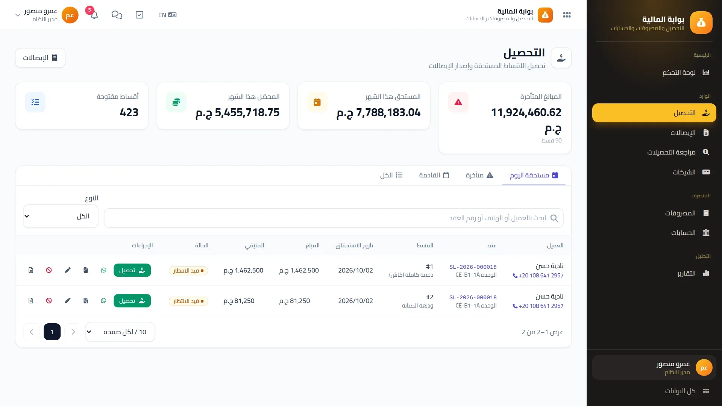Click WhatsApp icon in installment #2 row
This screenshot has height=406, width=722.
click(104, 301)
